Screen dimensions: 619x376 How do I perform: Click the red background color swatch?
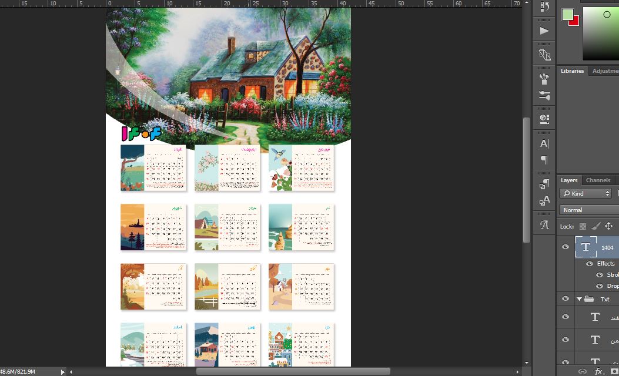(x=574, y=22)
